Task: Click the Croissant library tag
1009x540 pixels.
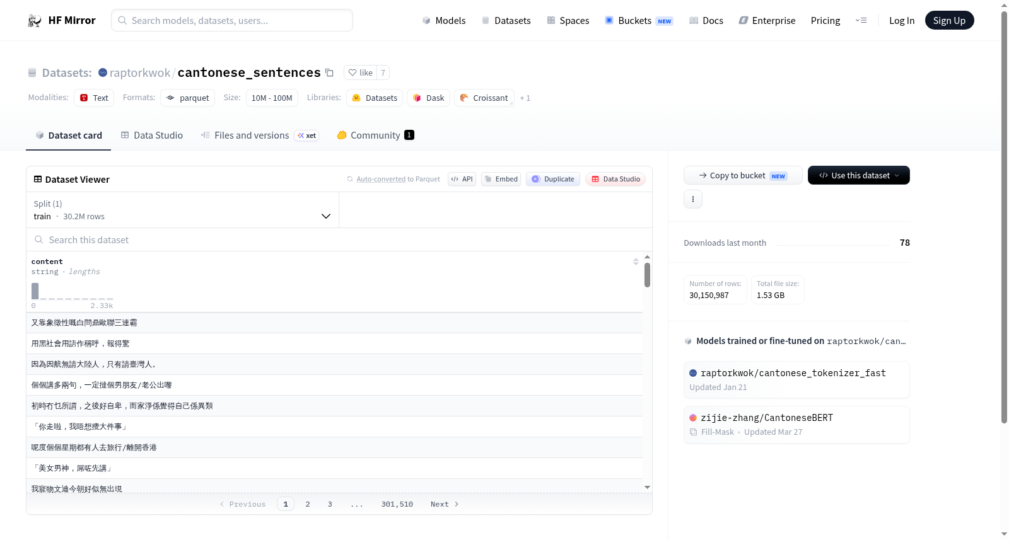Action: click(484, 98)
